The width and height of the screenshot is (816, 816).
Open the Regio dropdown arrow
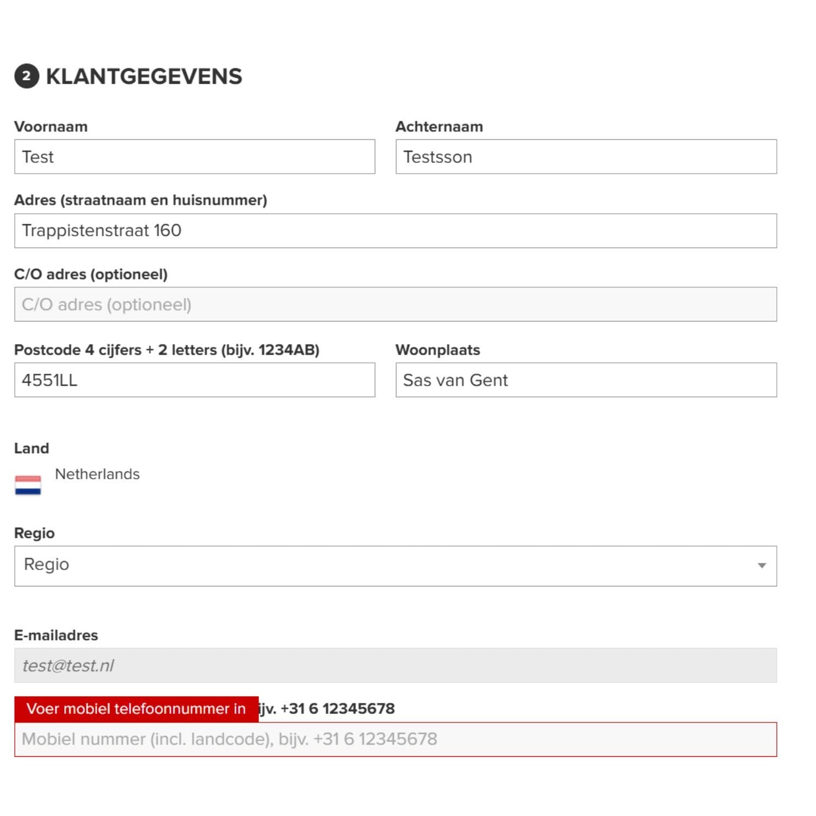[762, 566]
